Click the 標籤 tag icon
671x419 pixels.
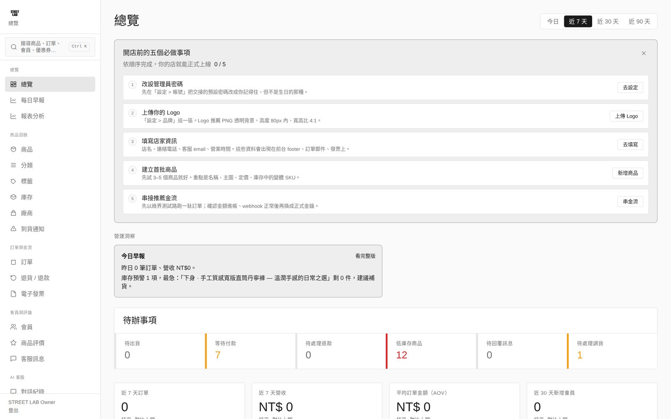[x=13, y=181]
